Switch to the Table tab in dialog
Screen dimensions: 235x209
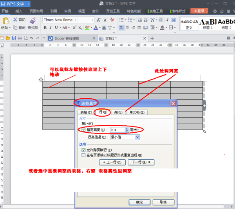pyautogui.click(x=86, y=112)
